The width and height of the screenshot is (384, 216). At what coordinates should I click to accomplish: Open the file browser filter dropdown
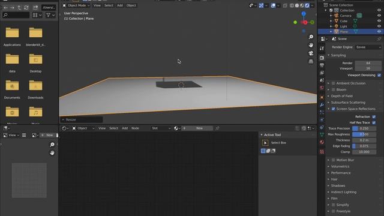[x=50, y=15]
